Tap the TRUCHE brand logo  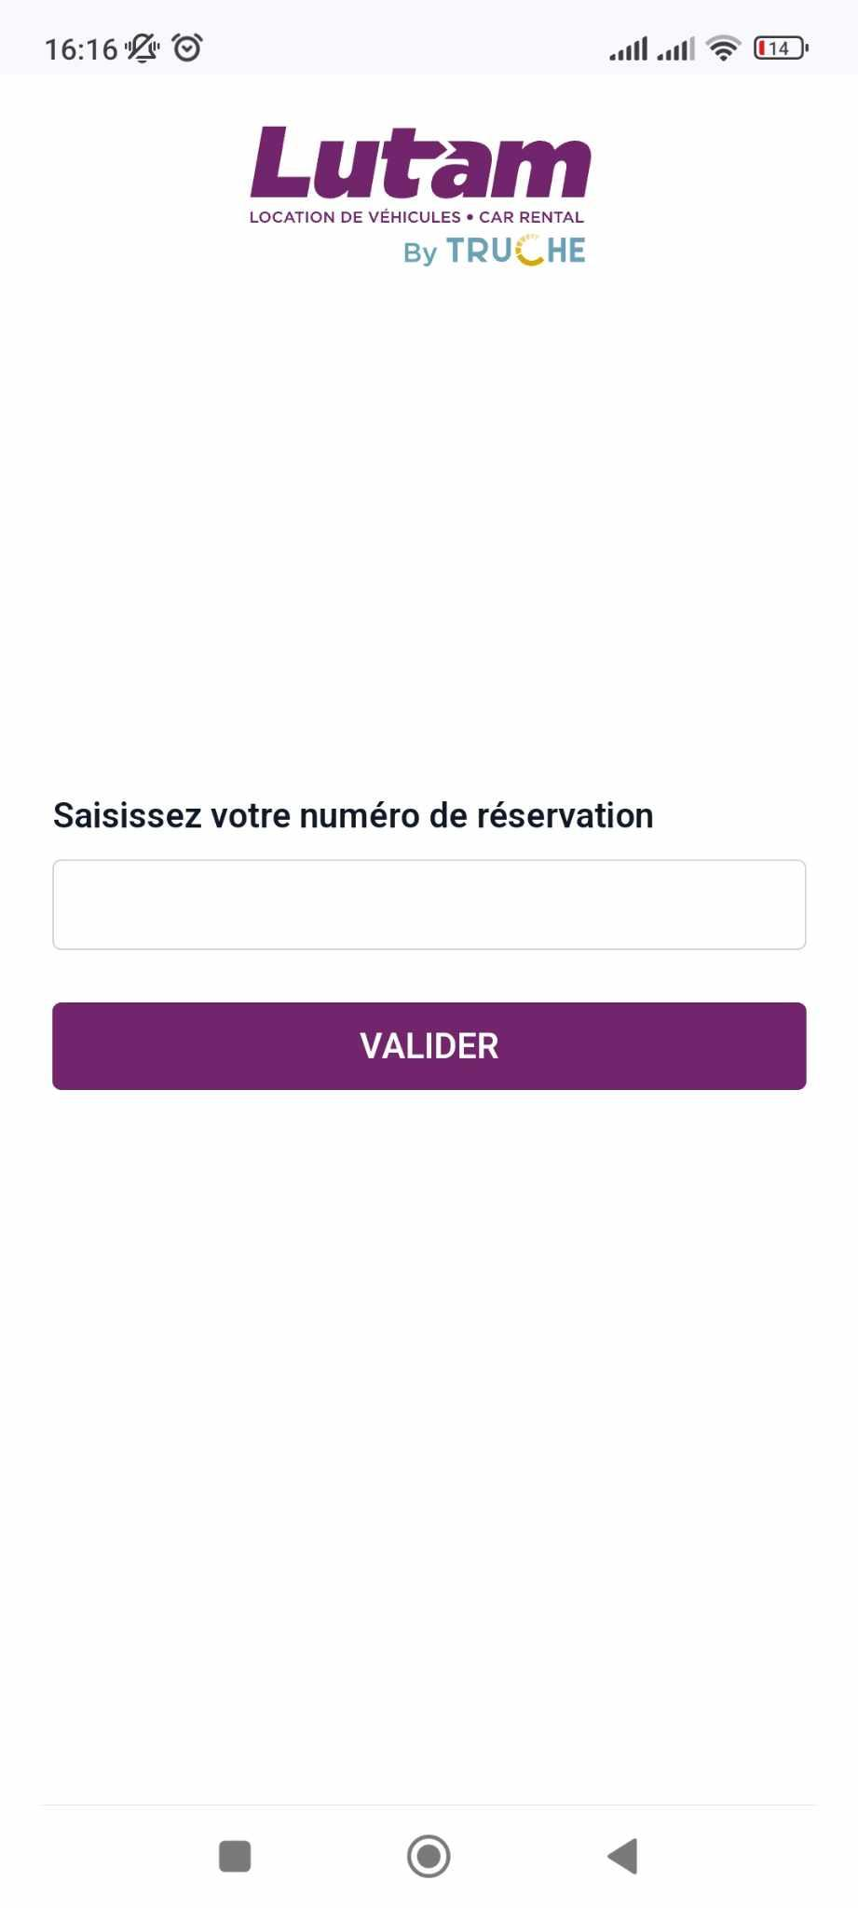515,250
